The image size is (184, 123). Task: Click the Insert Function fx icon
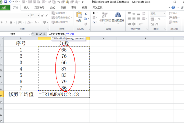tap(44, 34)
